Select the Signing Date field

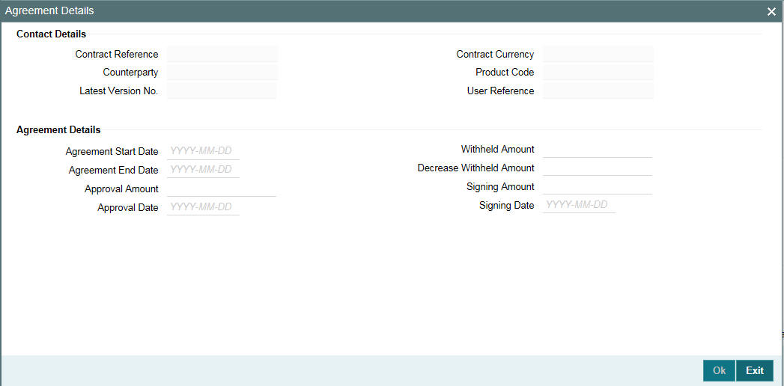[x=579, y=205]
